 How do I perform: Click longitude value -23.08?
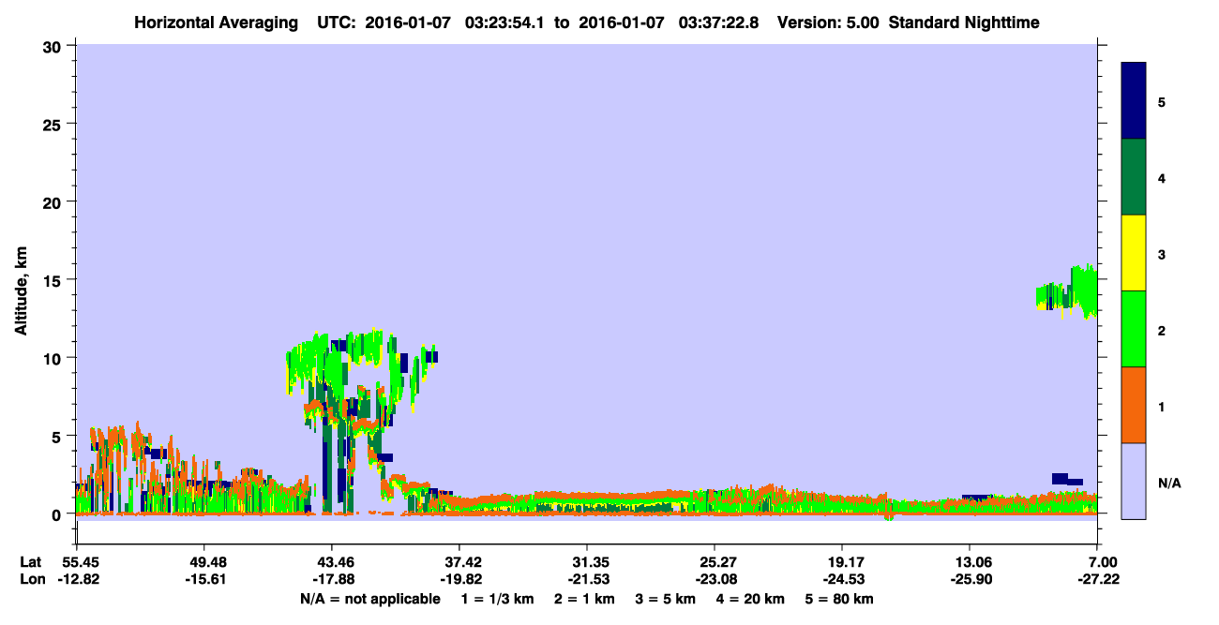[x=715, y=580]
